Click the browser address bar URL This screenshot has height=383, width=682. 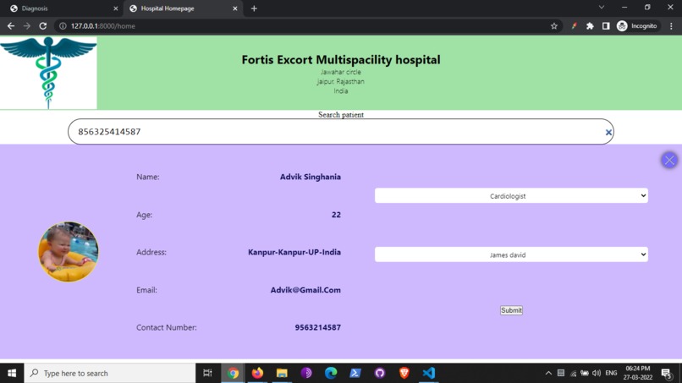pyautogui.click(x=103, y=26)
